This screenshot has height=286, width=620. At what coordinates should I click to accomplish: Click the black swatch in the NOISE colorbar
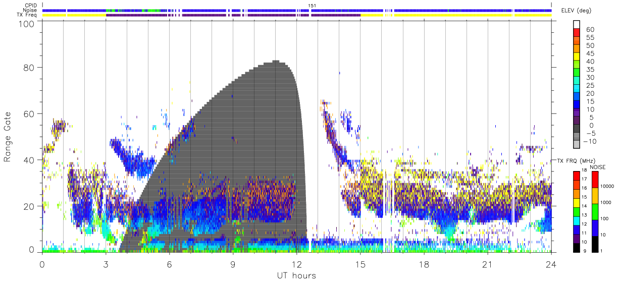tap(595, 244)
